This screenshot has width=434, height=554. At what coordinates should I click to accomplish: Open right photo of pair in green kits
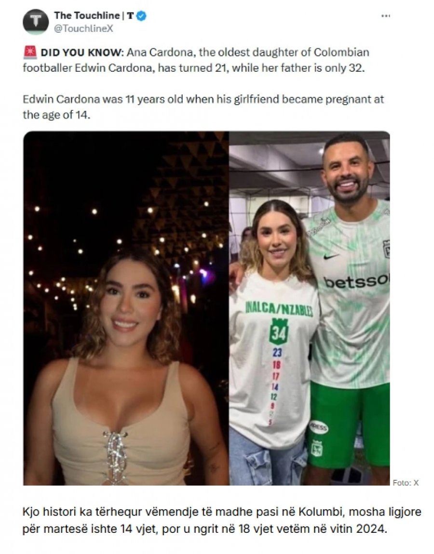pyautogui.click(x=310, y=308)
